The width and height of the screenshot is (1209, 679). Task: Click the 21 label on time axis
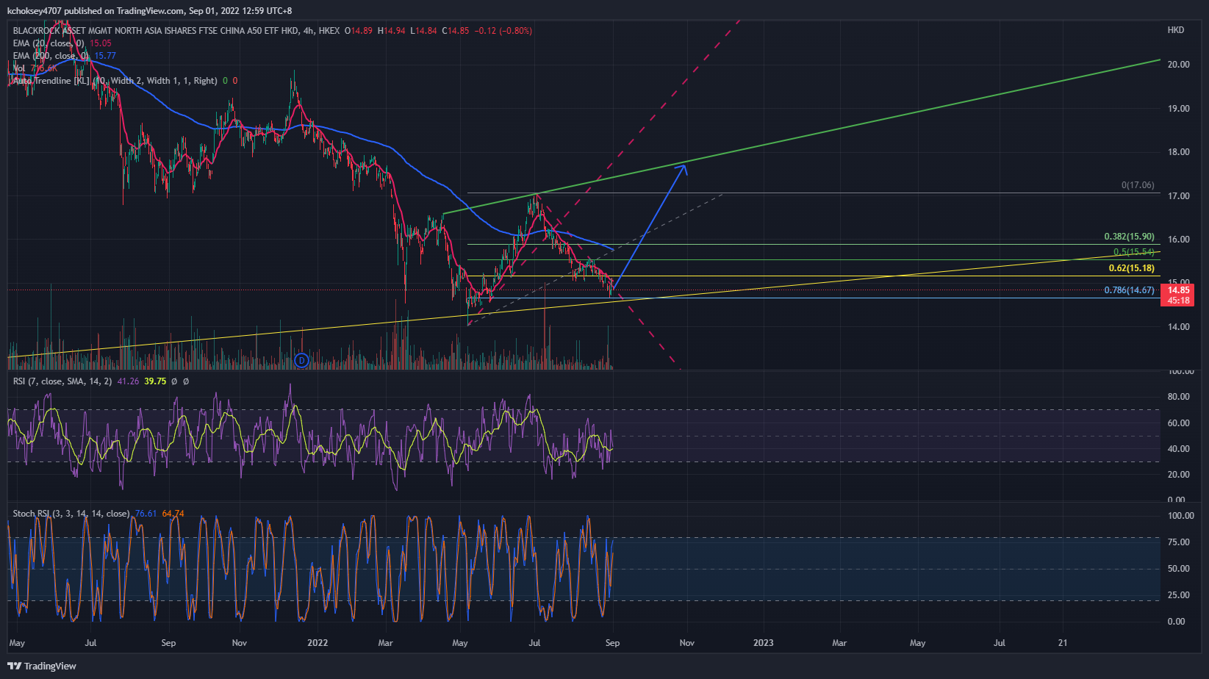[x=1063, y=643]
